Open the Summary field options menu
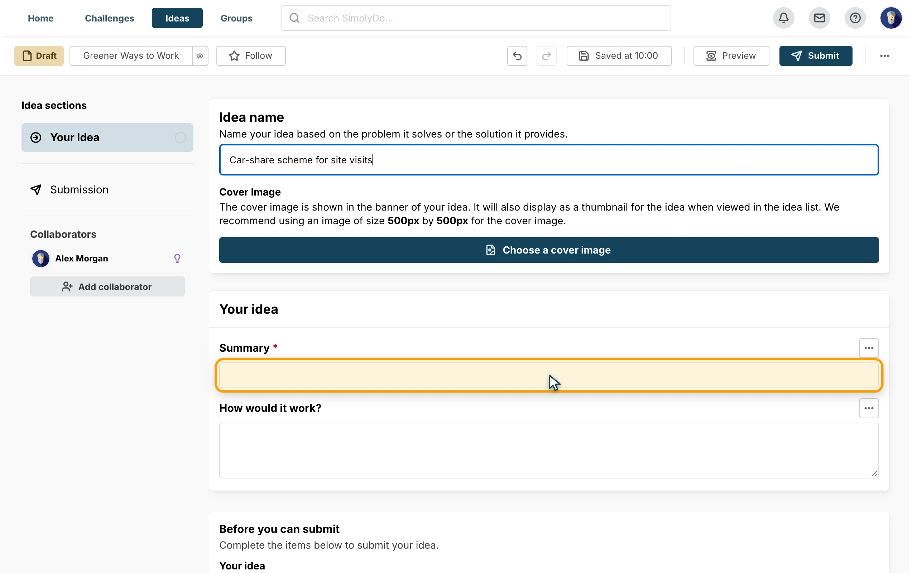Image resolution: width=917 pixels, height=573 pixels. (869, 348)
